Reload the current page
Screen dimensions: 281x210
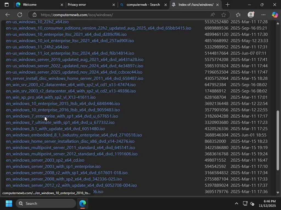point(20,15)
